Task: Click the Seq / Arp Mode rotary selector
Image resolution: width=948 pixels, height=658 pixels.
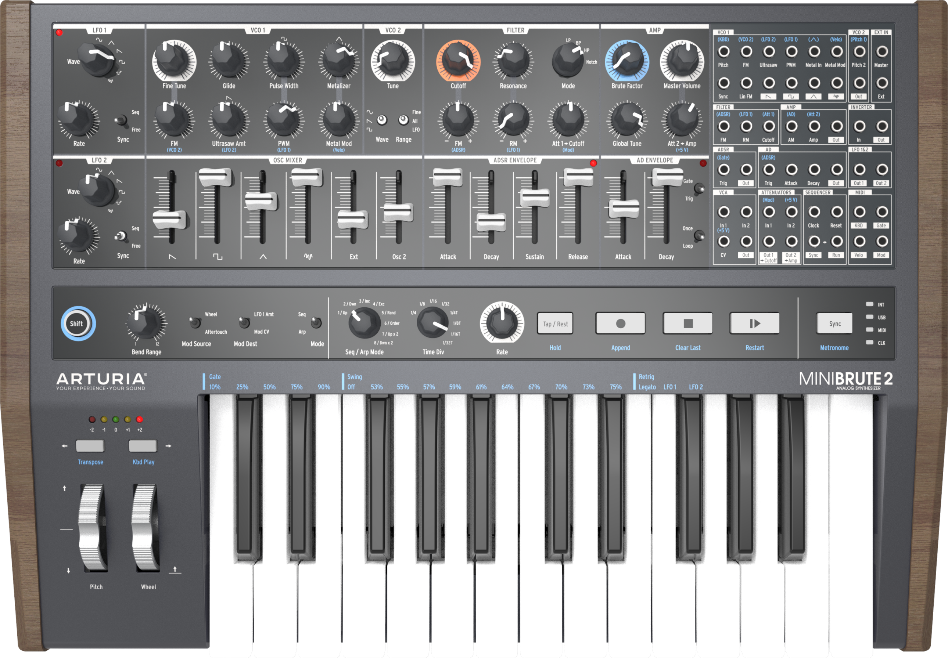Action: tap(364, 322)
